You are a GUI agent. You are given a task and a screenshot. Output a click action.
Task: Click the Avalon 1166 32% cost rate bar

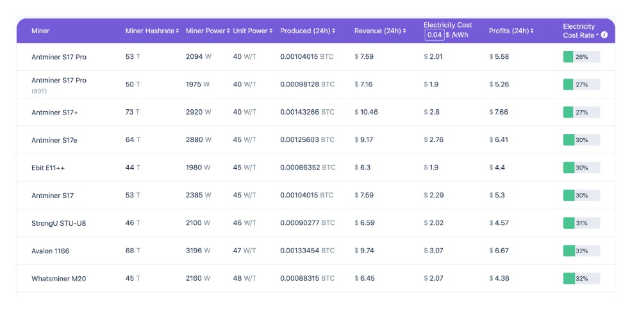pyautogui.click(x=581, y=251)
